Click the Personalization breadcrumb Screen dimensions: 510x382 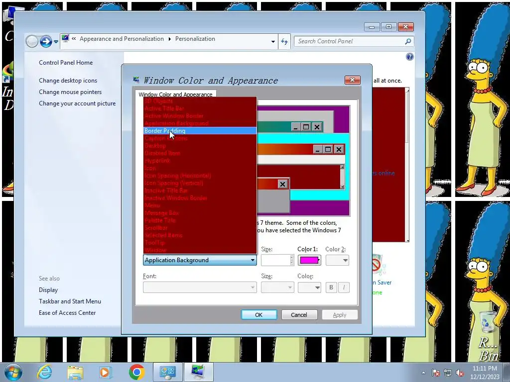[x=195, y=39]
